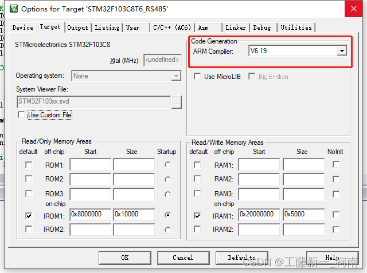Check the ROM3 default checkbox
The height and width of the screenshot is (273, 367).
29,193
